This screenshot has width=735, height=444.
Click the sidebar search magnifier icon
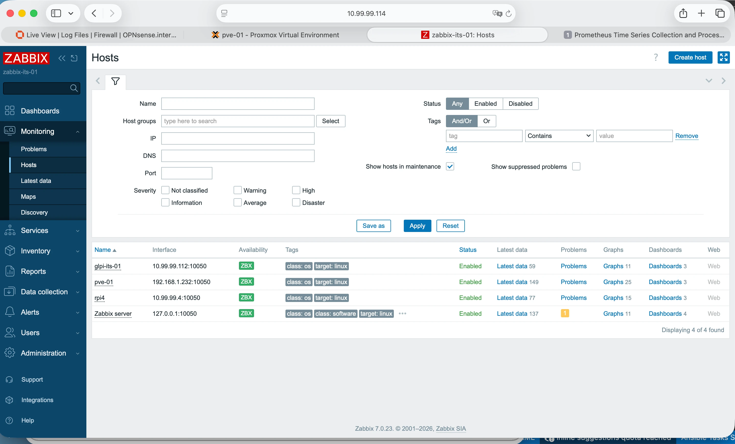(73, 88)
